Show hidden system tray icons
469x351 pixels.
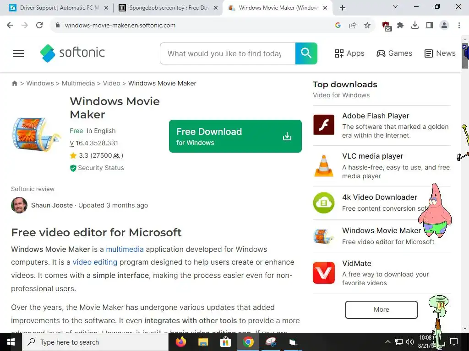click(387, 342)
